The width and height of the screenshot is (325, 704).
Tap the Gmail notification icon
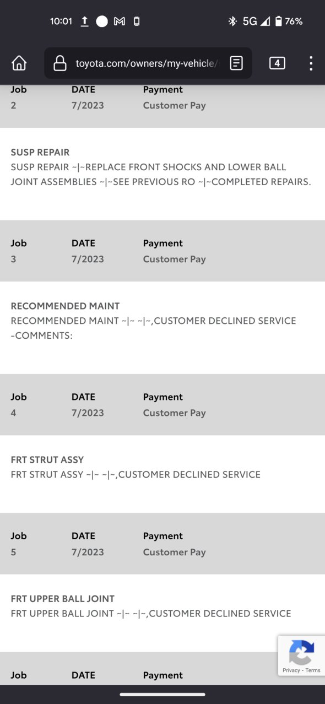tap(120, 21)
